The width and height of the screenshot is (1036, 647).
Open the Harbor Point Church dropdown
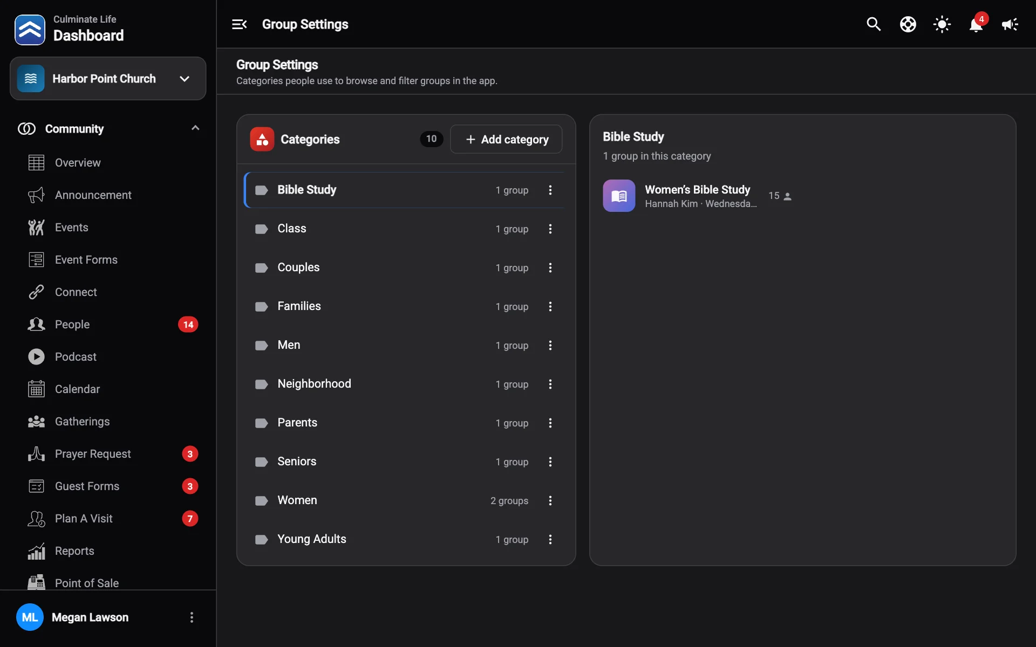108,79
